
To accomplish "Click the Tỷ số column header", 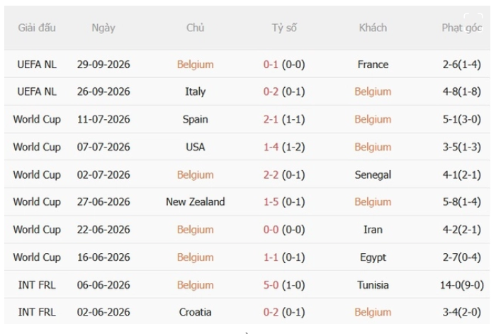I will [x=284, y=28].
